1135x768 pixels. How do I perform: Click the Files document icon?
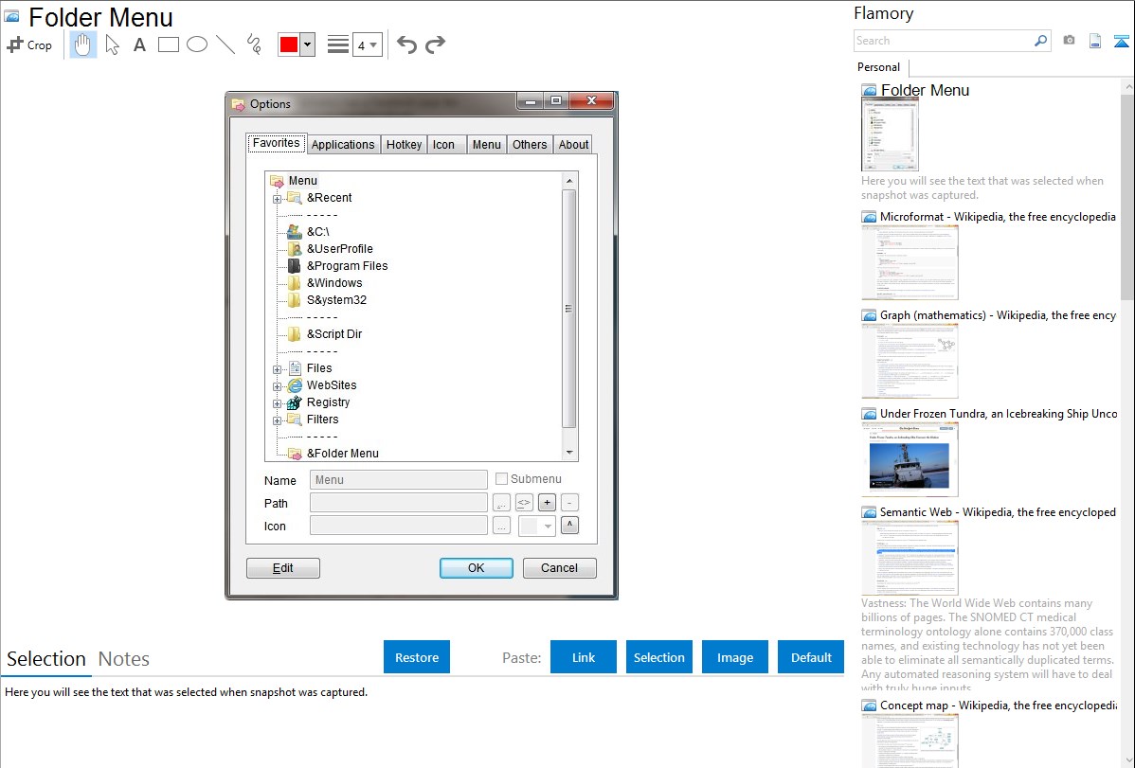295,367
